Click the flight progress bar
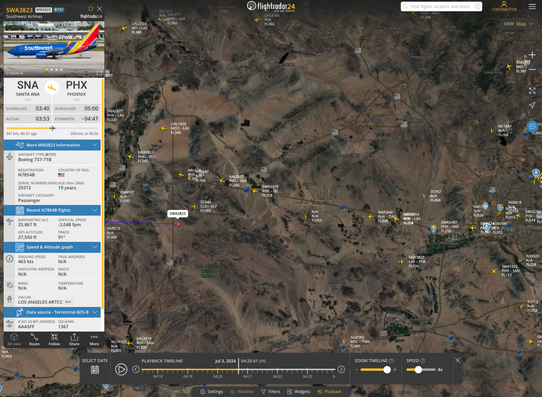 pyautogui.click(x=52, y=128)
